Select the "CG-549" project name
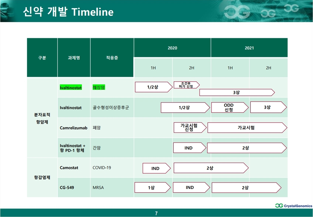 click(67, 188)
